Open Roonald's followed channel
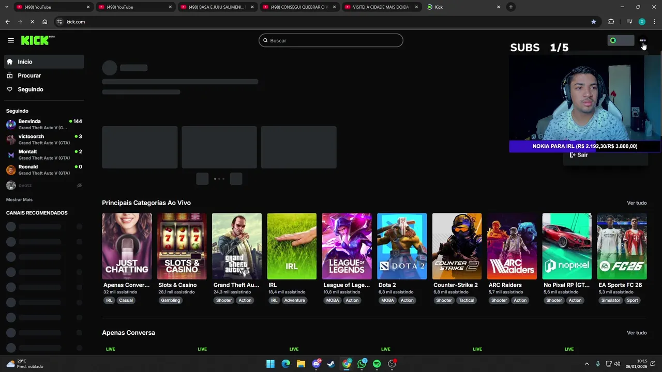The height and width of the screenshot is (372, 662). (44, 169)
